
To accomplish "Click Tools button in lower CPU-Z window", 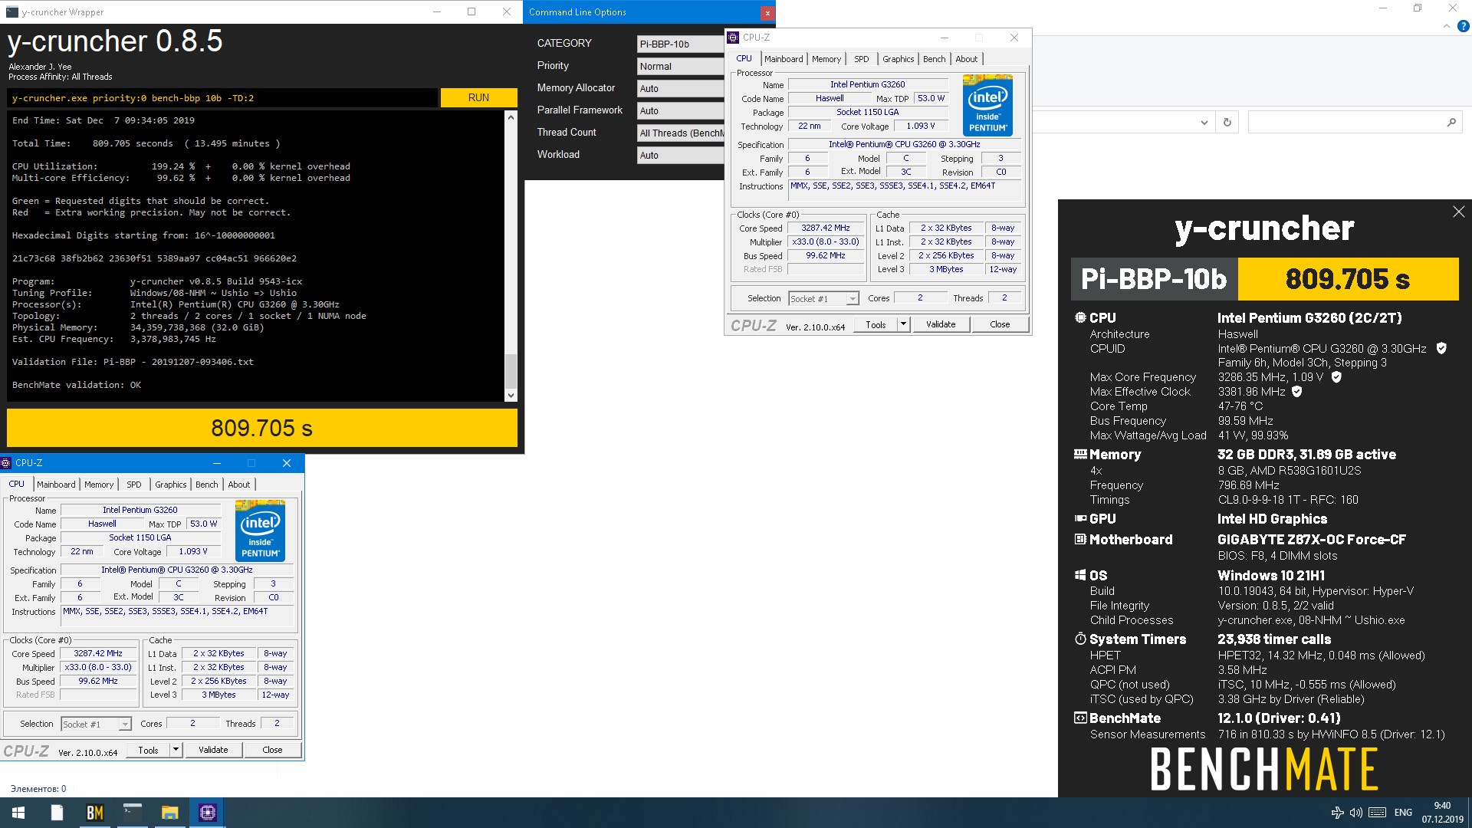I will 148,750.
